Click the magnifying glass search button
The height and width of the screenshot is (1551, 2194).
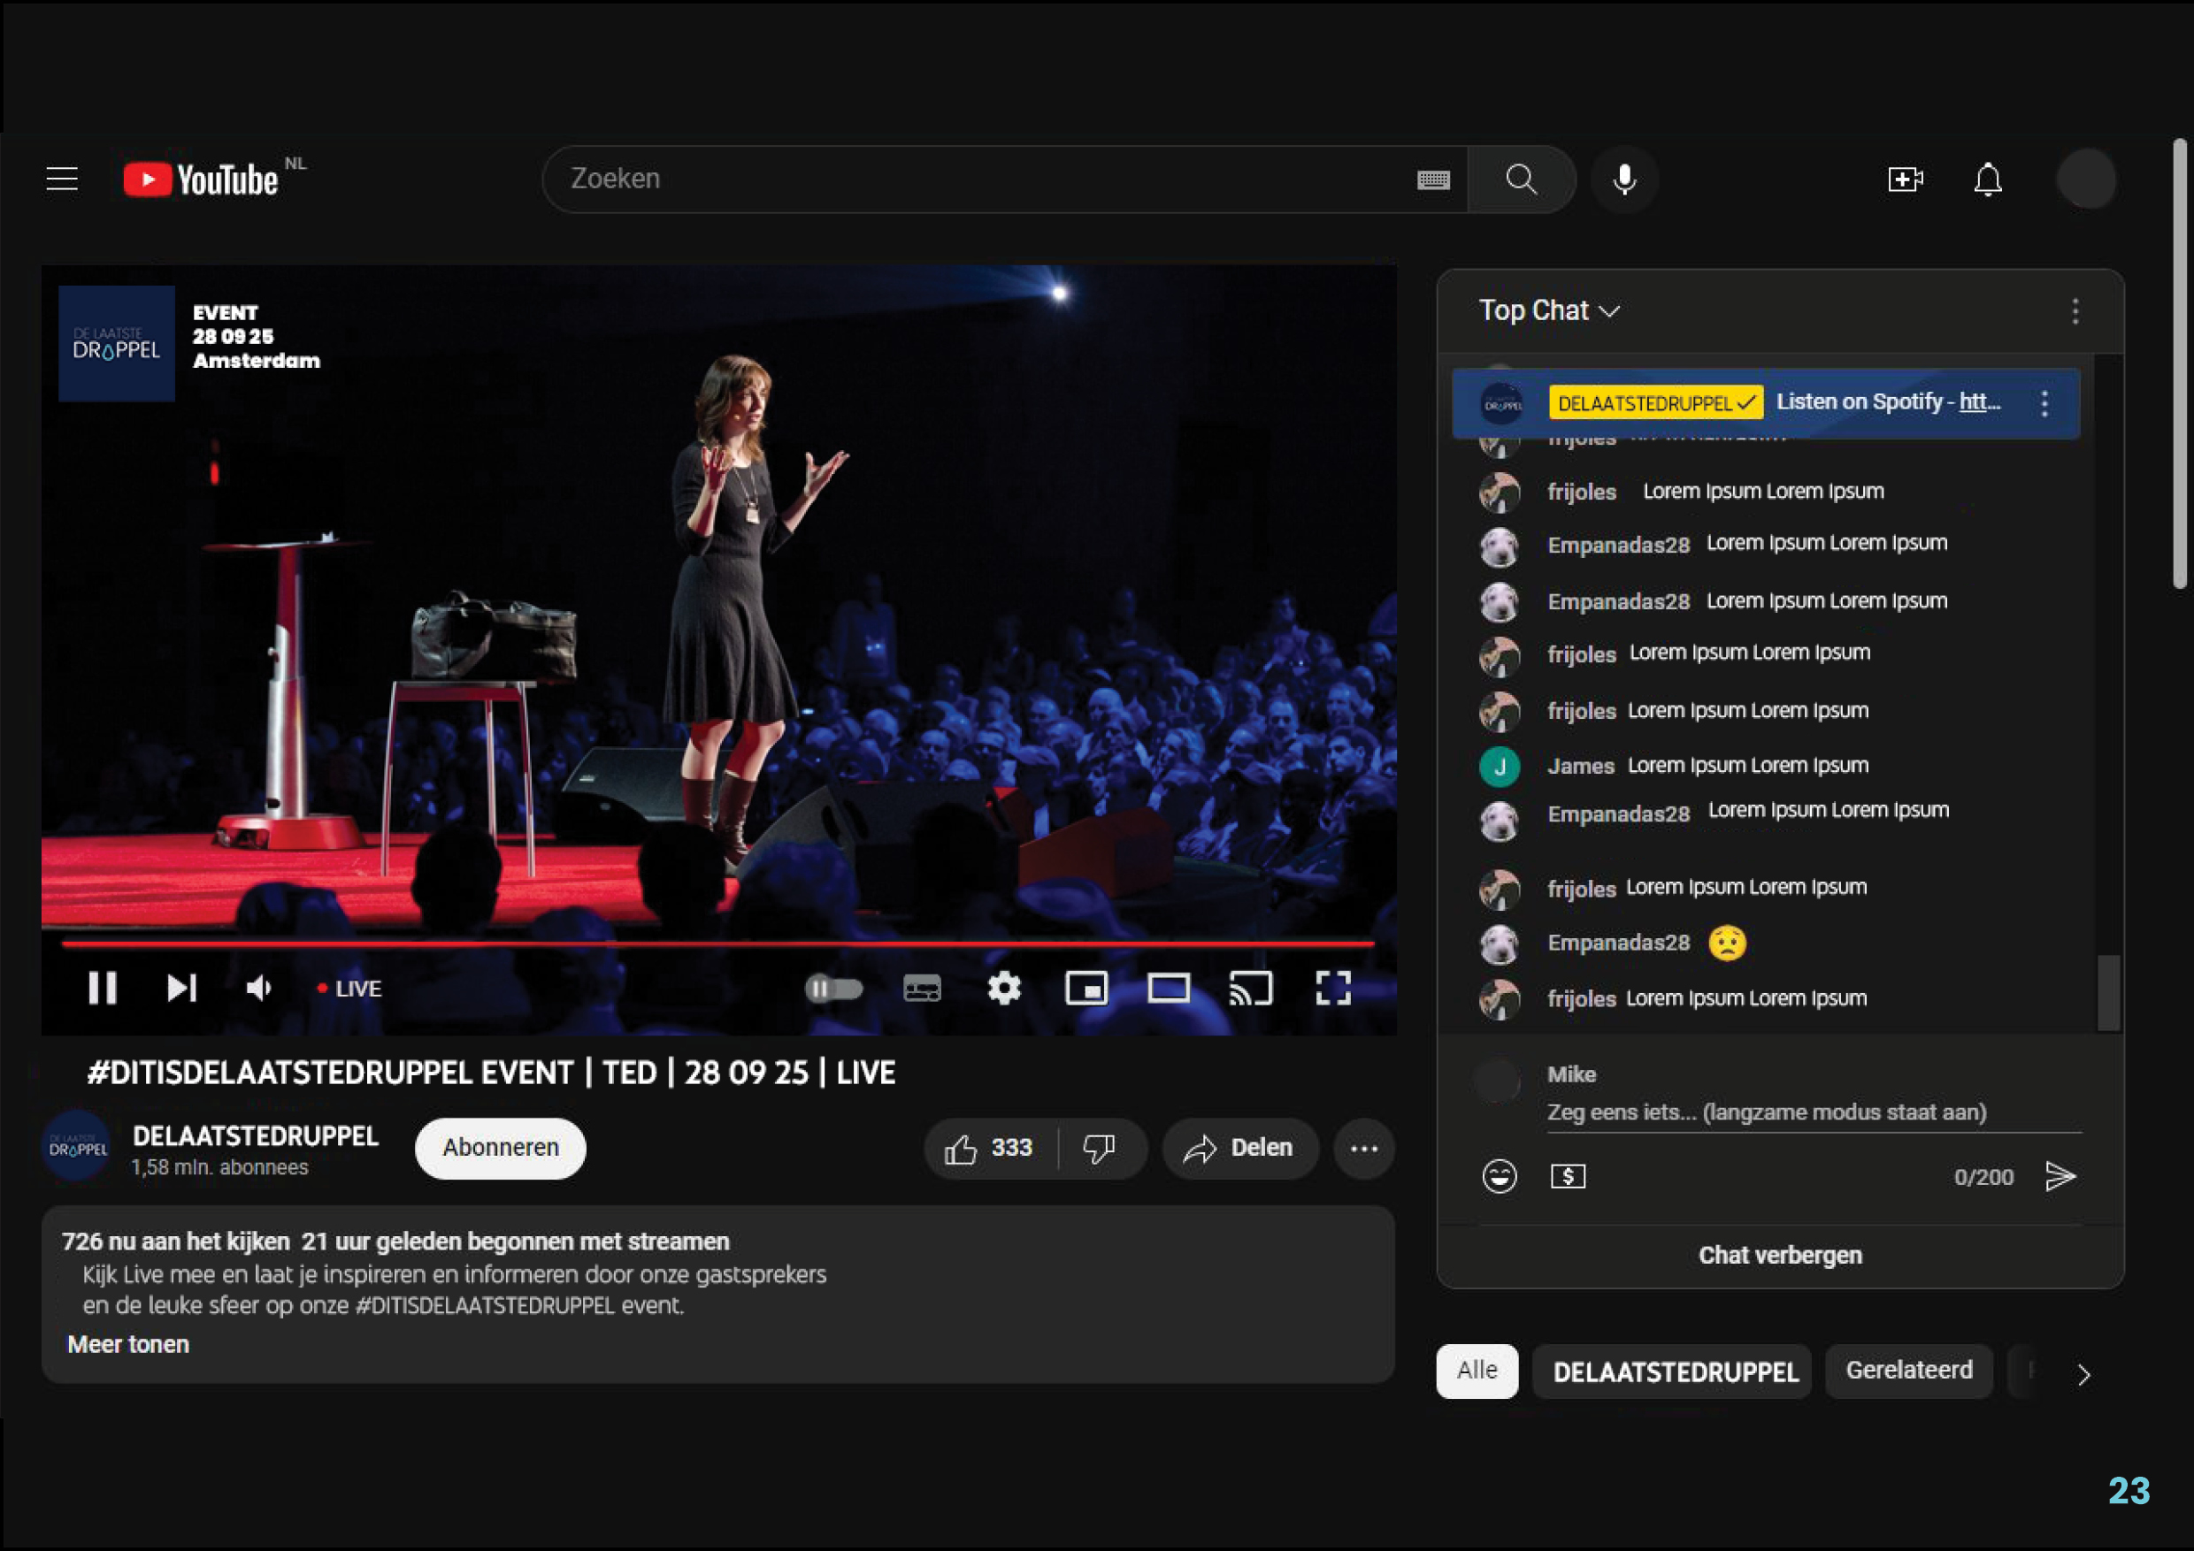click(x=1521, y=179)
